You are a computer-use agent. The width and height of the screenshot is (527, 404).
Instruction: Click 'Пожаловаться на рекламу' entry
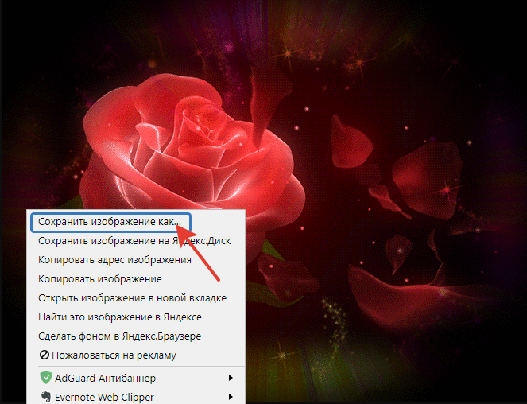[x=136, y=355]
